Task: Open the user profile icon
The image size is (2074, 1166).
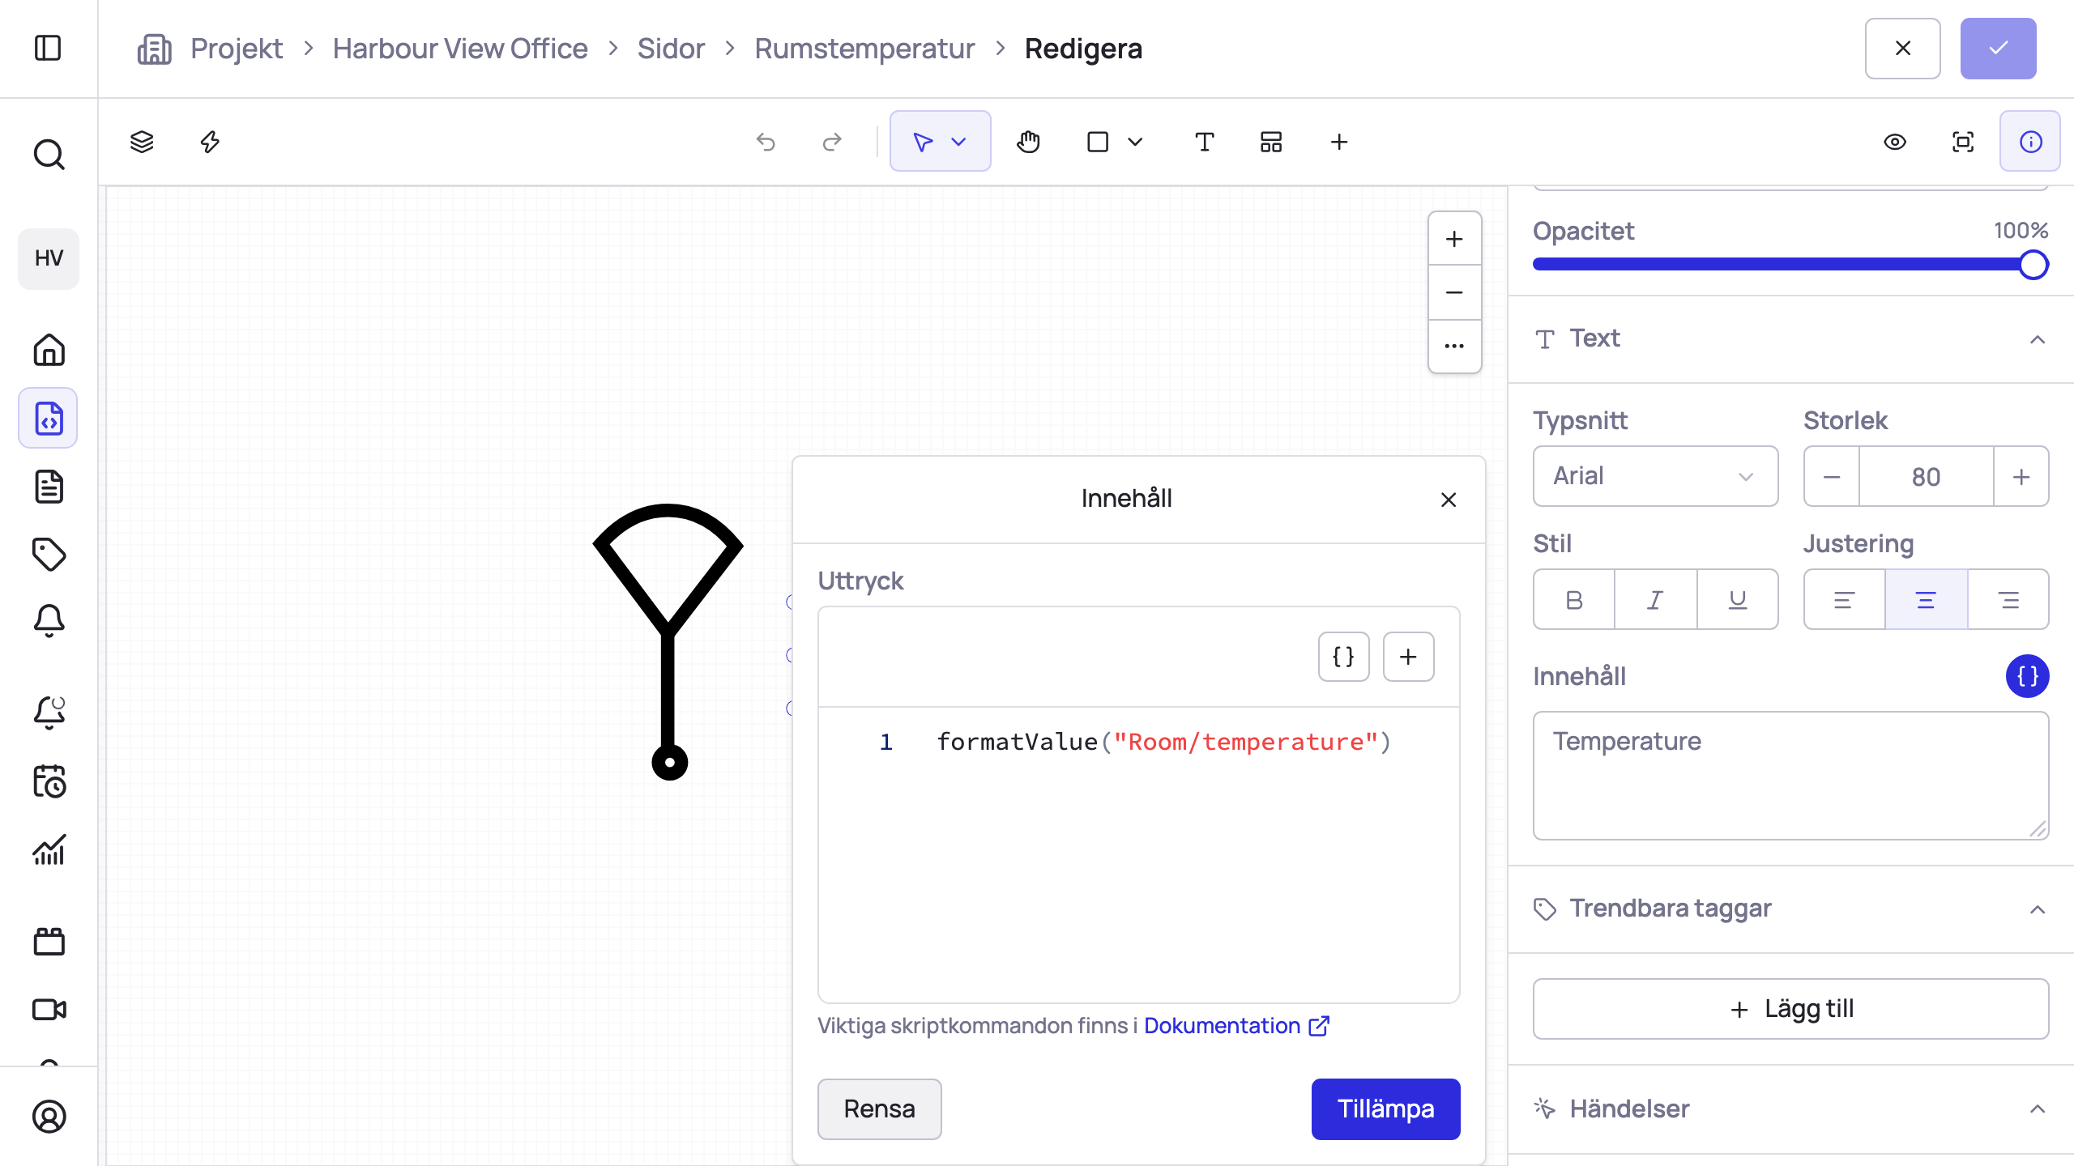Action: (x=49, y=1117)
